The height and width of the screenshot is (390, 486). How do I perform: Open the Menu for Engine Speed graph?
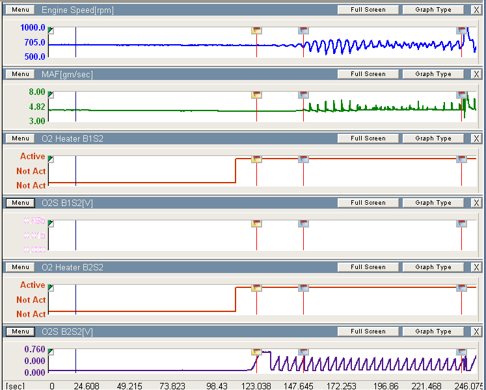pos(20,10)
